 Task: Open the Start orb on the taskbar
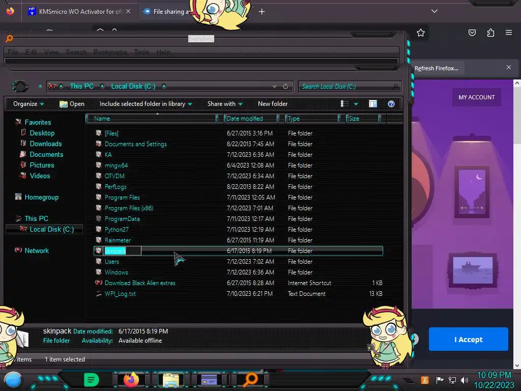(13, 380)
